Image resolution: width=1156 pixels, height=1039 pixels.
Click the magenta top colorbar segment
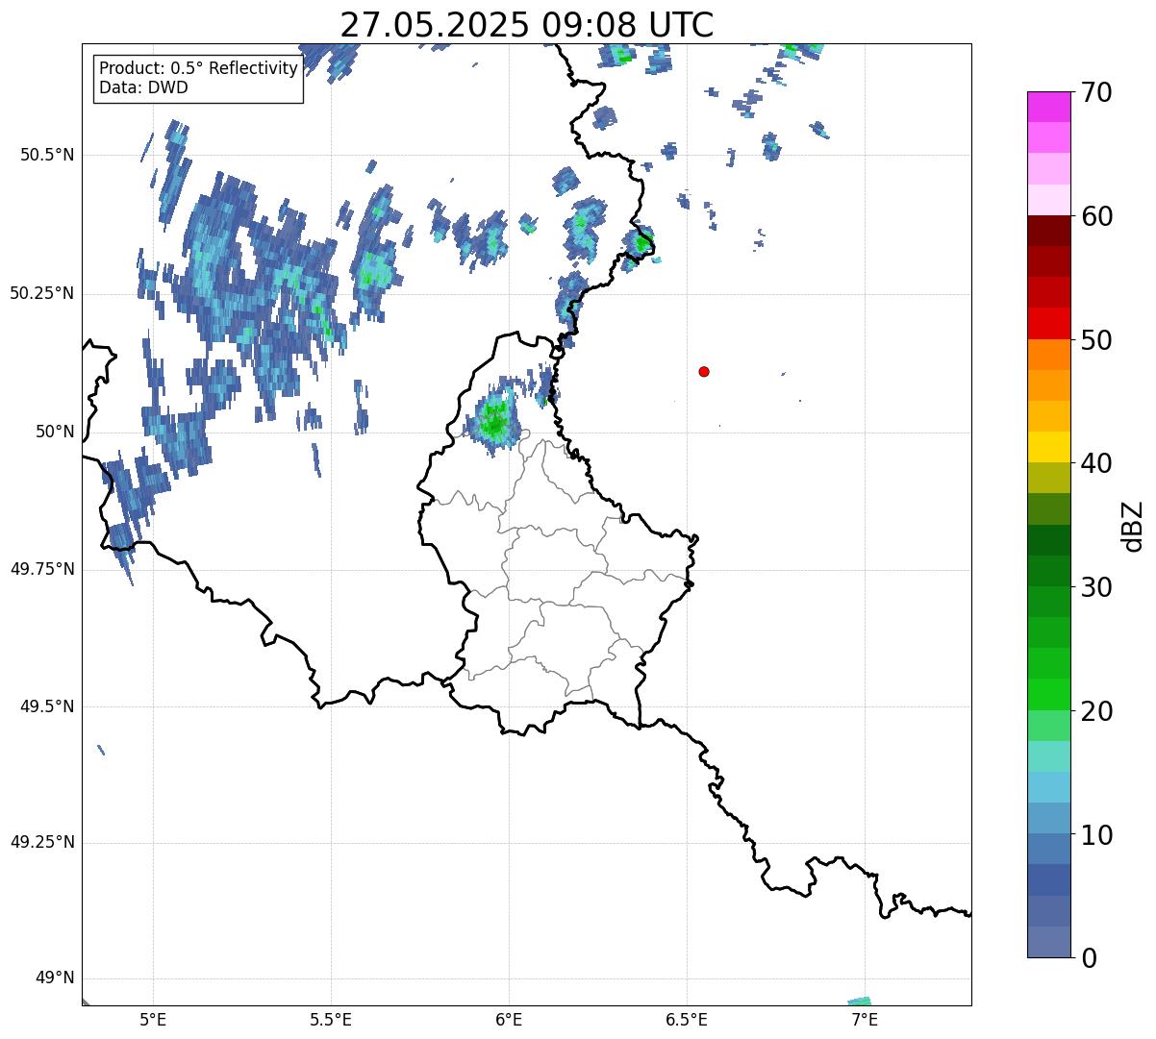pos(1049,107)
